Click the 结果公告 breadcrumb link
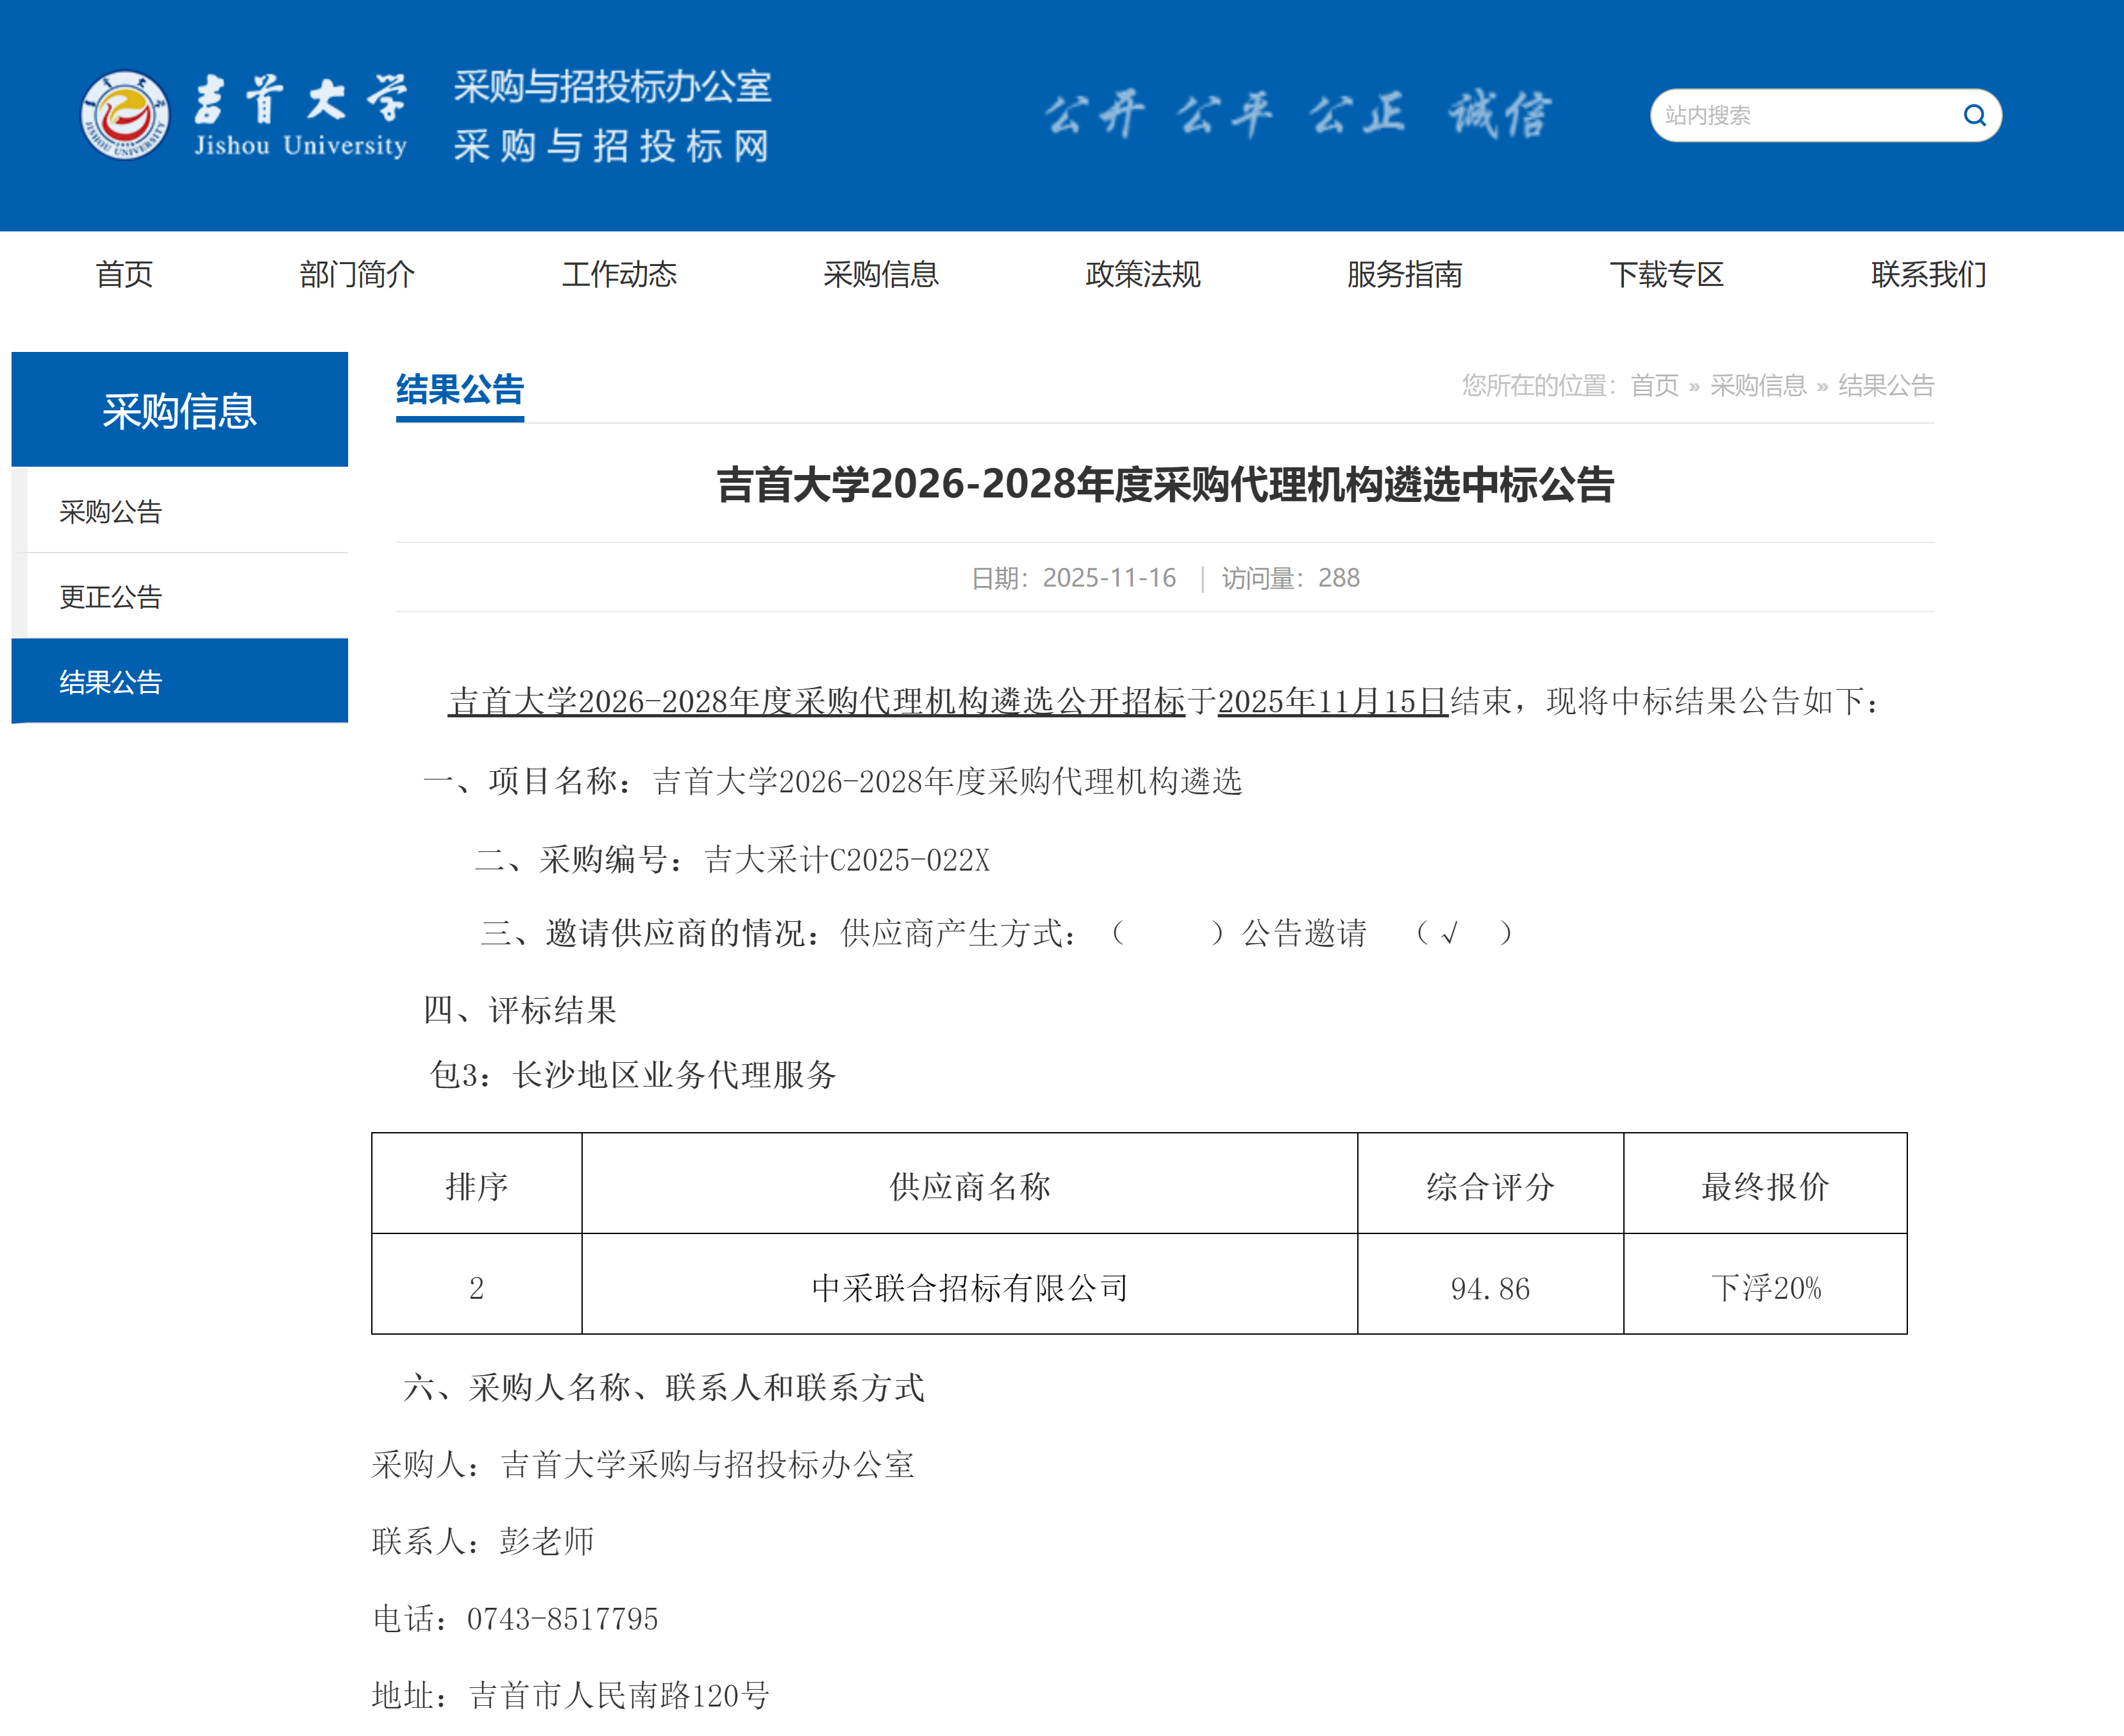This screenshot has height=1736, width=2124. tap(1886, 386)
